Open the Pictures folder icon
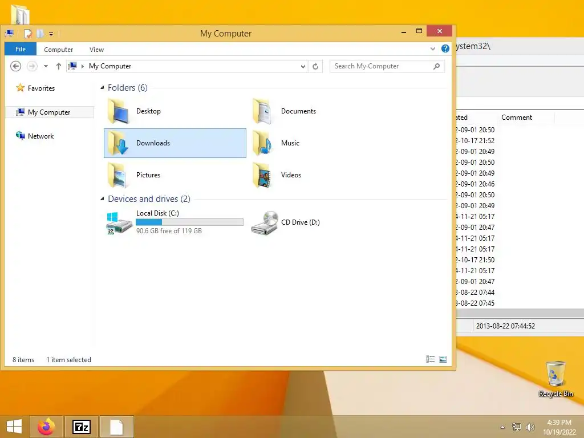The image size is (584, 438). [x=118, y=175]
